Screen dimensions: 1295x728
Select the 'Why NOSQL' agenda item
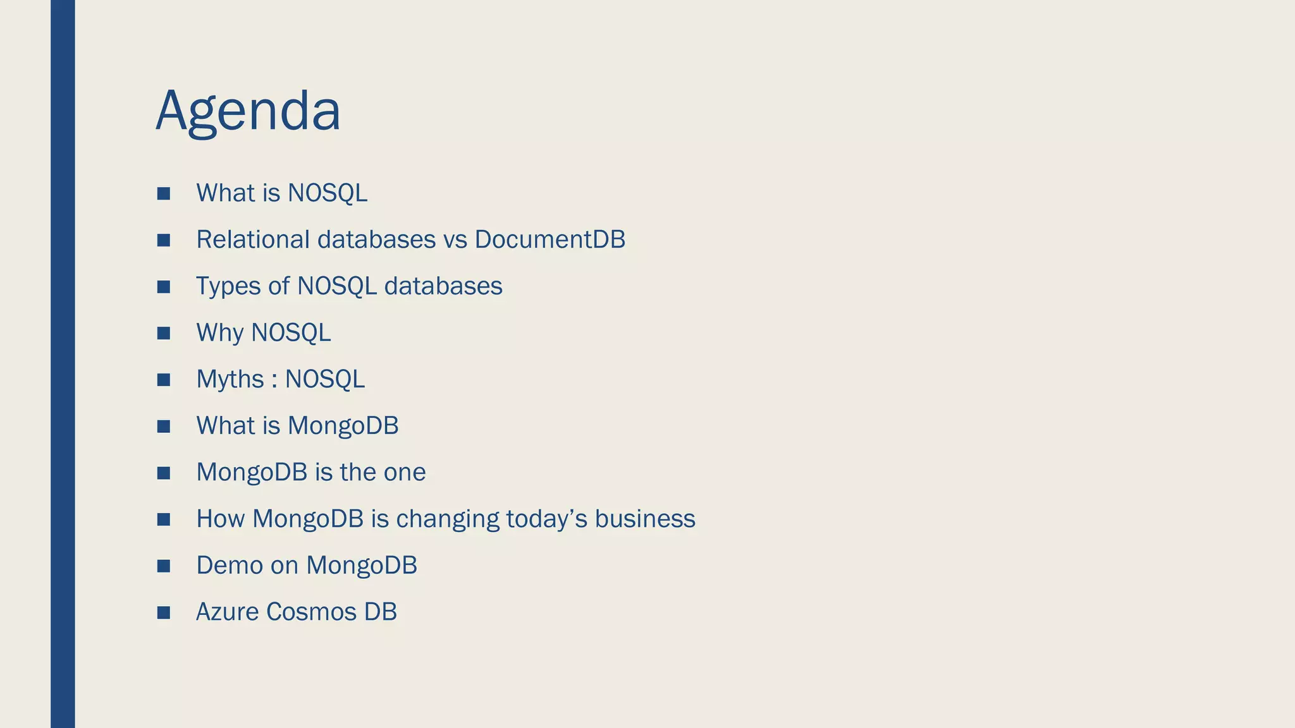(263, 333)
